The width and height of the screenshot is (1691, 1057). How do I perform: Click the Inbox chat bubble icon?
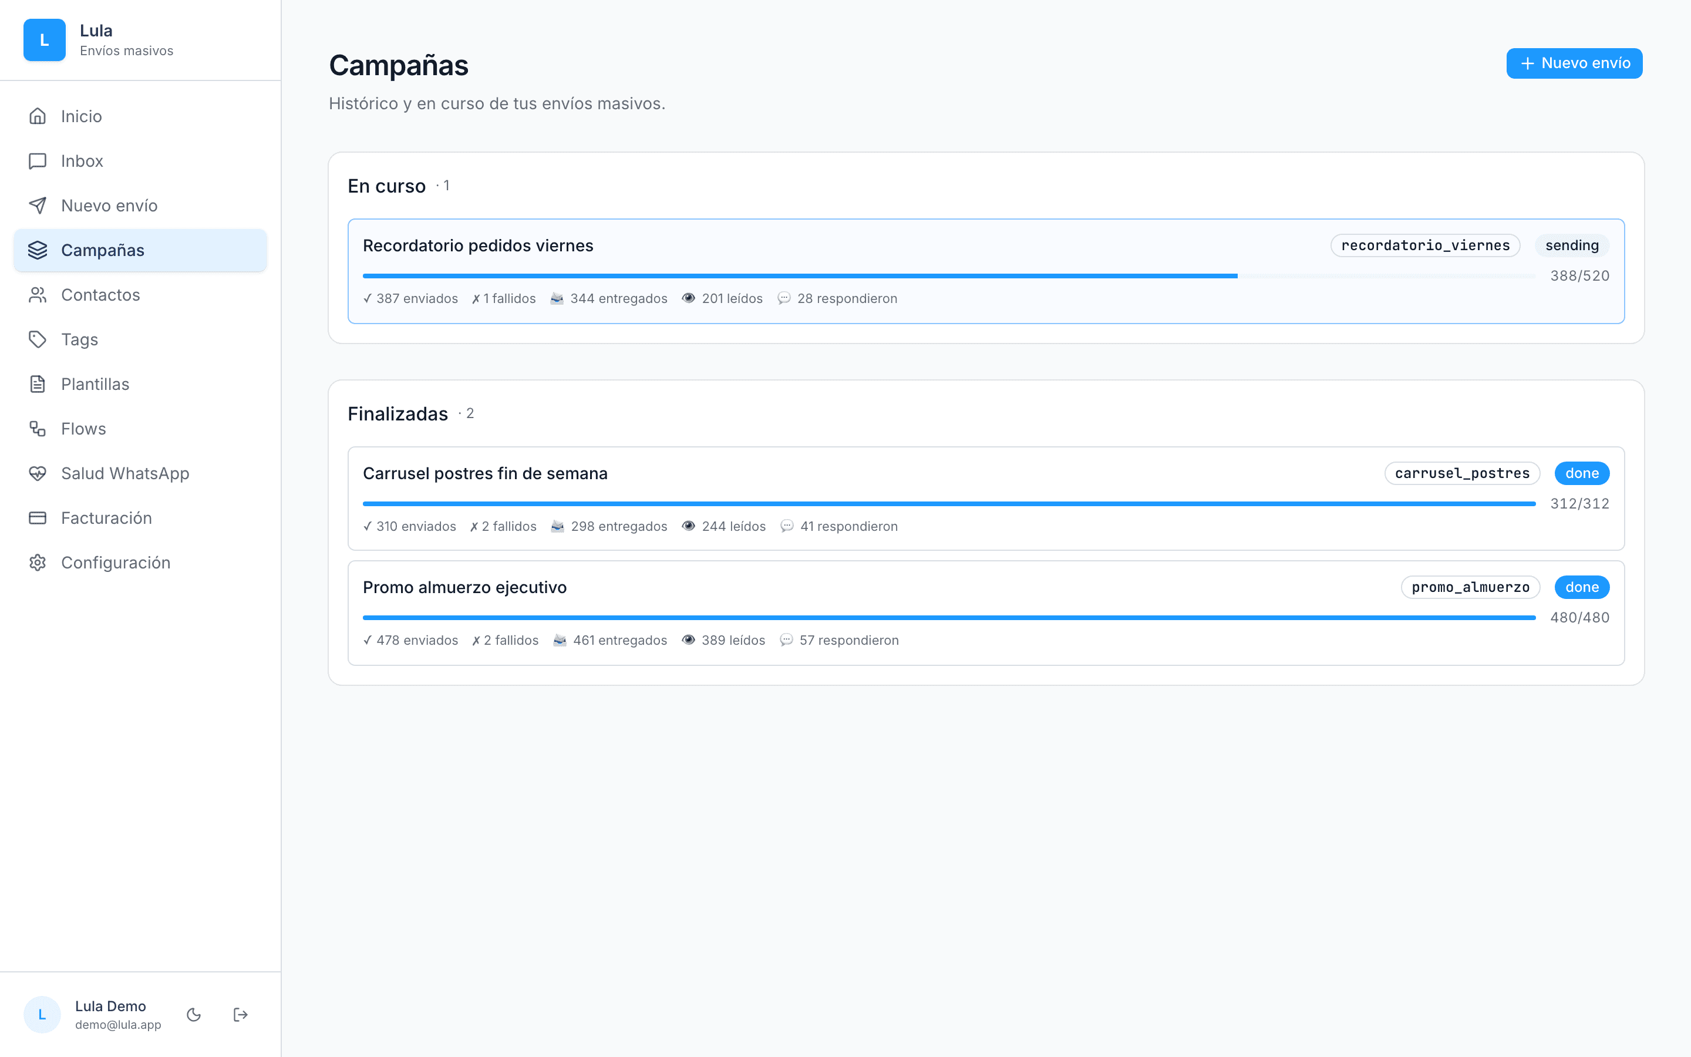38,161
